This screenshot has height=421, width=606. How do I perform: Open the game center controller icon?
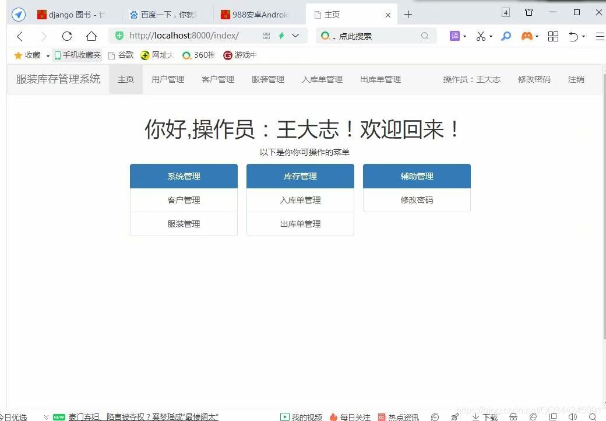click(x=526, y=36)
